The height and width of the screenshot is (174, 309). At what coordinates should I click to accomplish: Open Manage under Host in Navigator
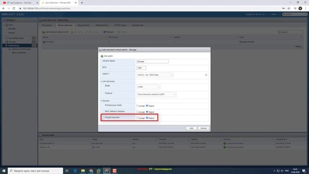coord(12,29)
